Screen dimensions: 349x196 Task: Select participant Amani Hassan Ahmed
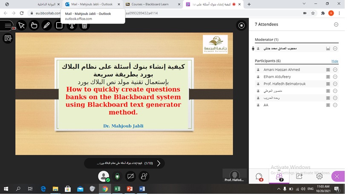point(282,69)
